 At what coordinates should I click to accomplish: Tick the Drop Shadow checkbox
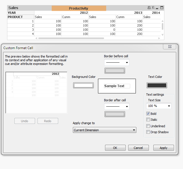click(x=148, y=132)
